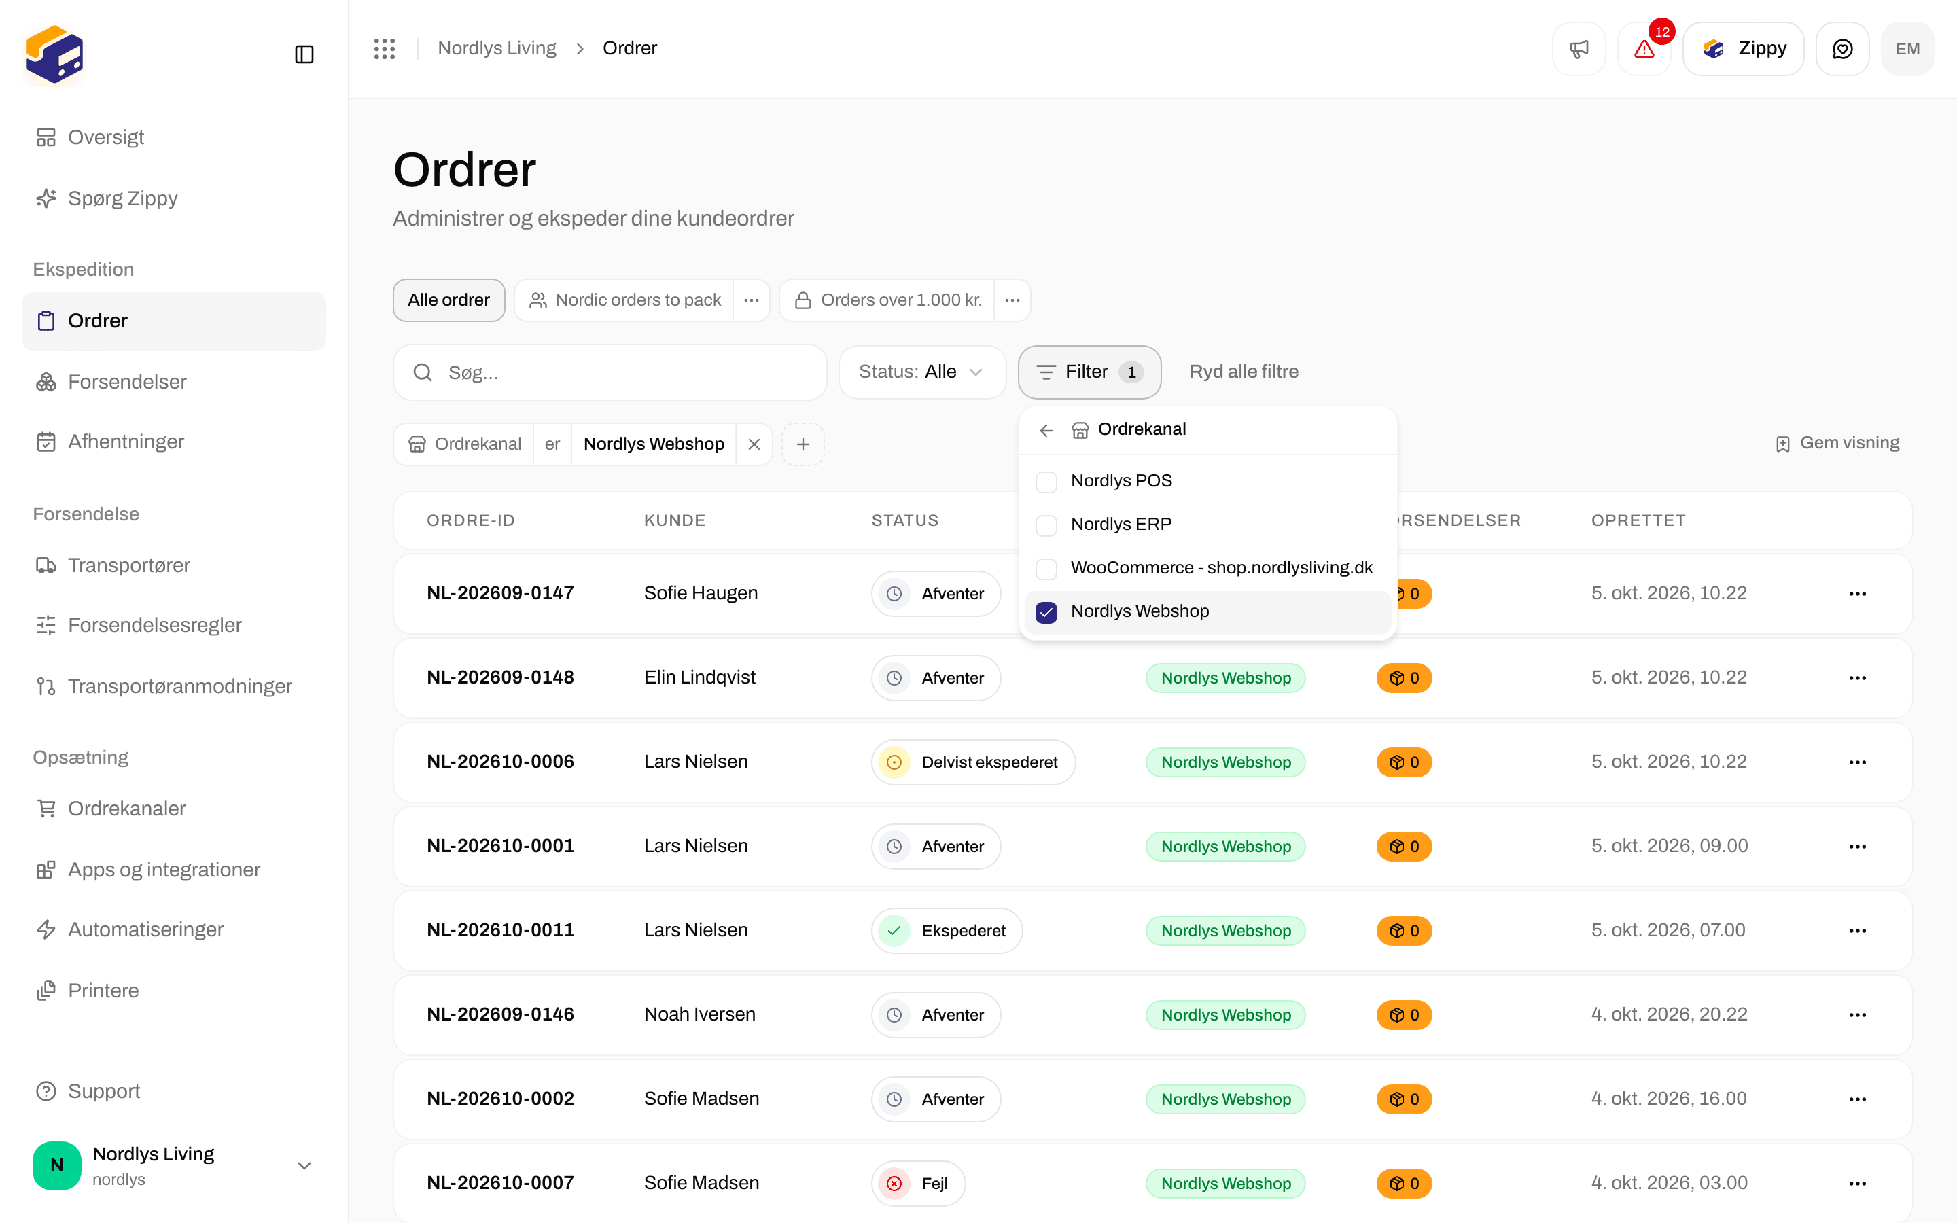Switch to Orders over 1.000 kr. view

[888, 300]
